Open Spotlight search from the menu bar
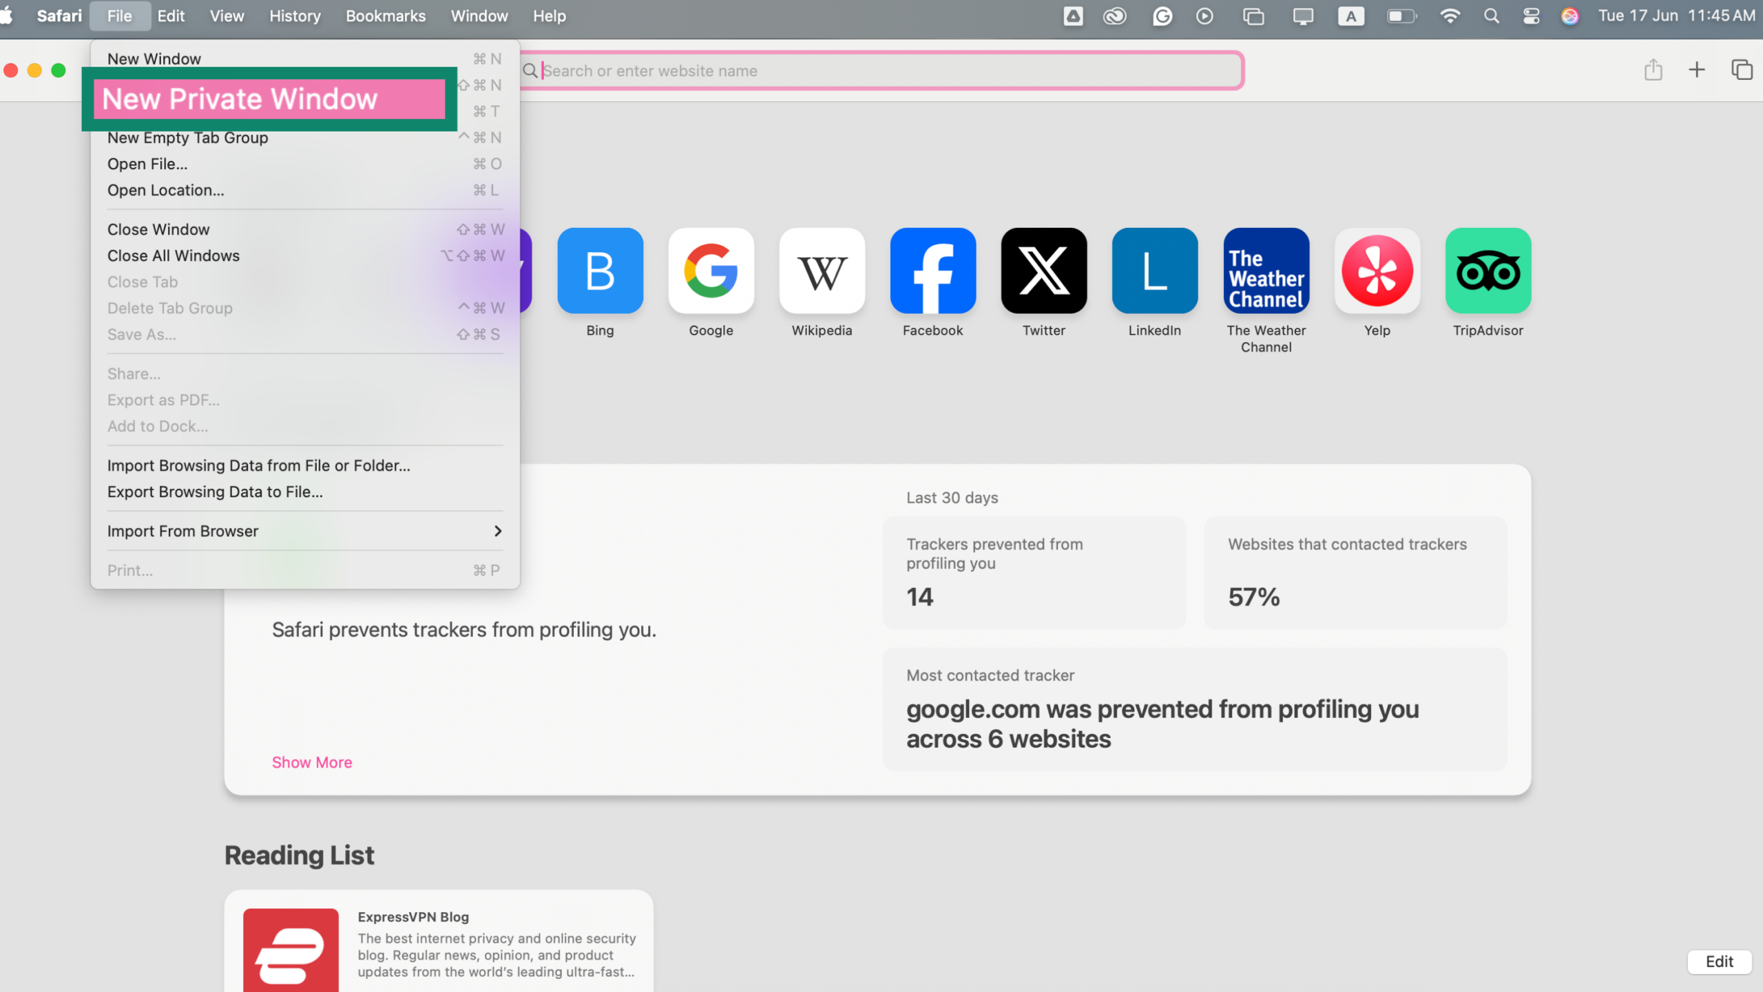Image resolution: width=1763 pixels, height=992 pixels. click(x=1490, y=15)
